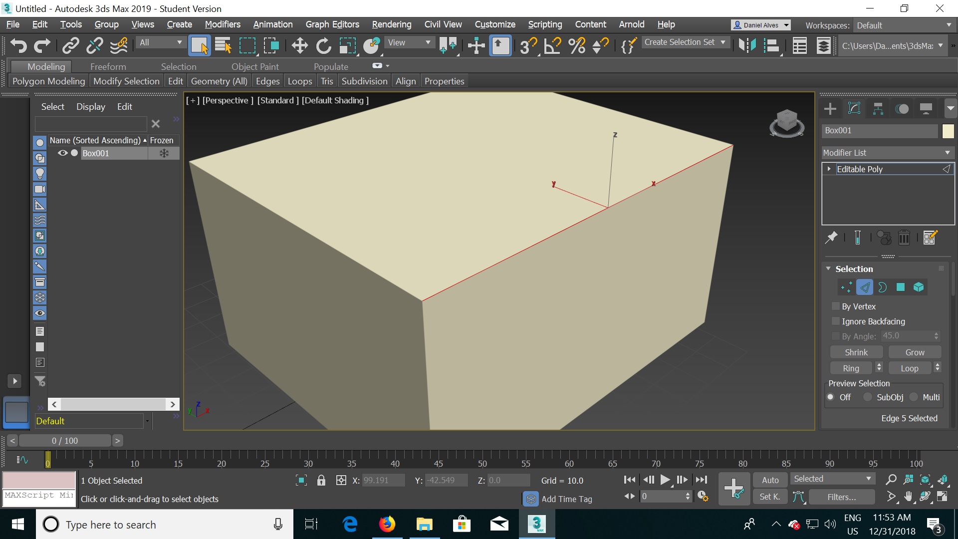Activate the Select and Link tool
This screenshot has width=958, height=539.
click(70, 46)
